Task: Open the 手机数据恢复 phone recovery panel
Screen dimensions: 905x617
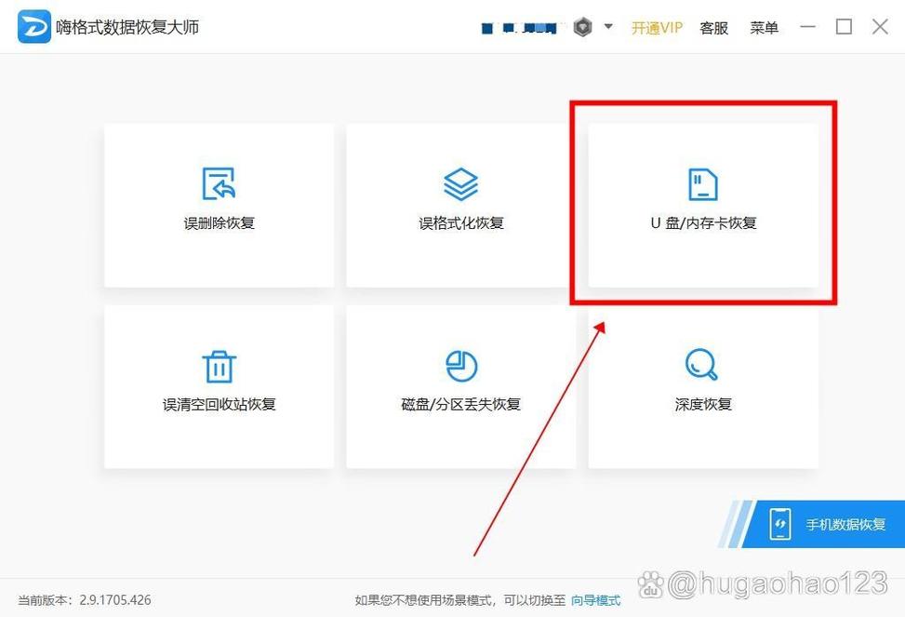Action: [x=834, y=524]
